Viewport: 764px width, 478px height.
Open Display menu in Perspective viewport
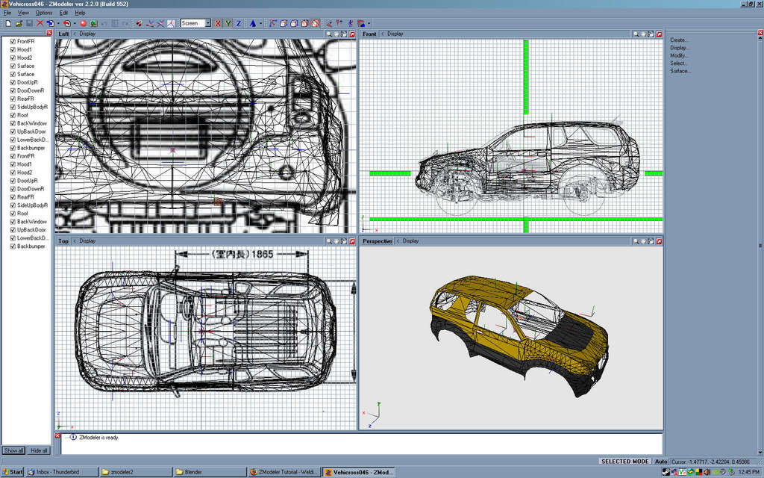pyautogui.click(x=411, y=241)
